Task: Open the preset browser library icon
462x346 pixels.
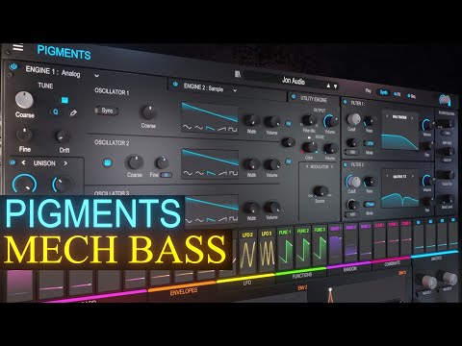Action: click(x=238, y=74)
